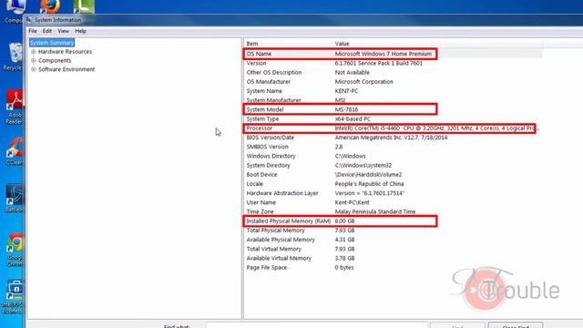Select Total Virtual Memory row
583x328 pixels.
pos(393,249)
